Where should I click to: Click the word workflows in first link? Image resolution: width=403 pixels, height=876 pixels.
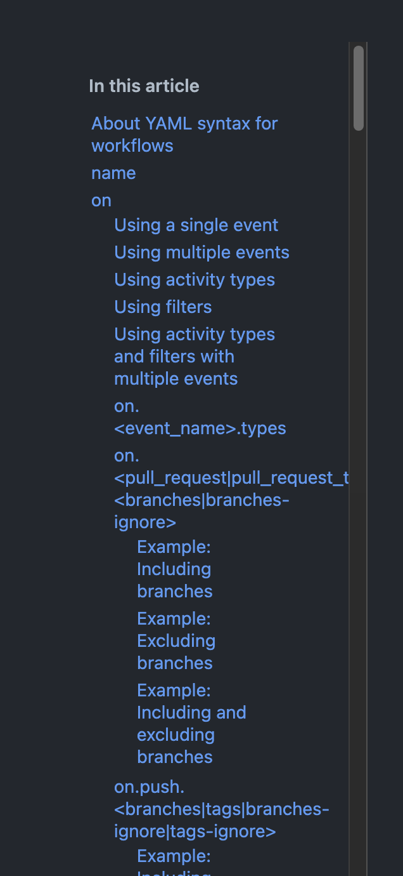[132, 145]
